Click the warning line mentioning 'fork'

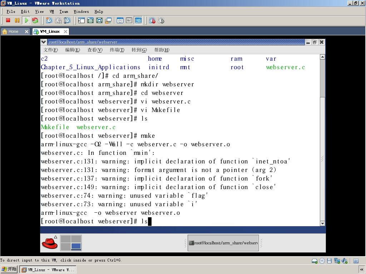(157, 179)
